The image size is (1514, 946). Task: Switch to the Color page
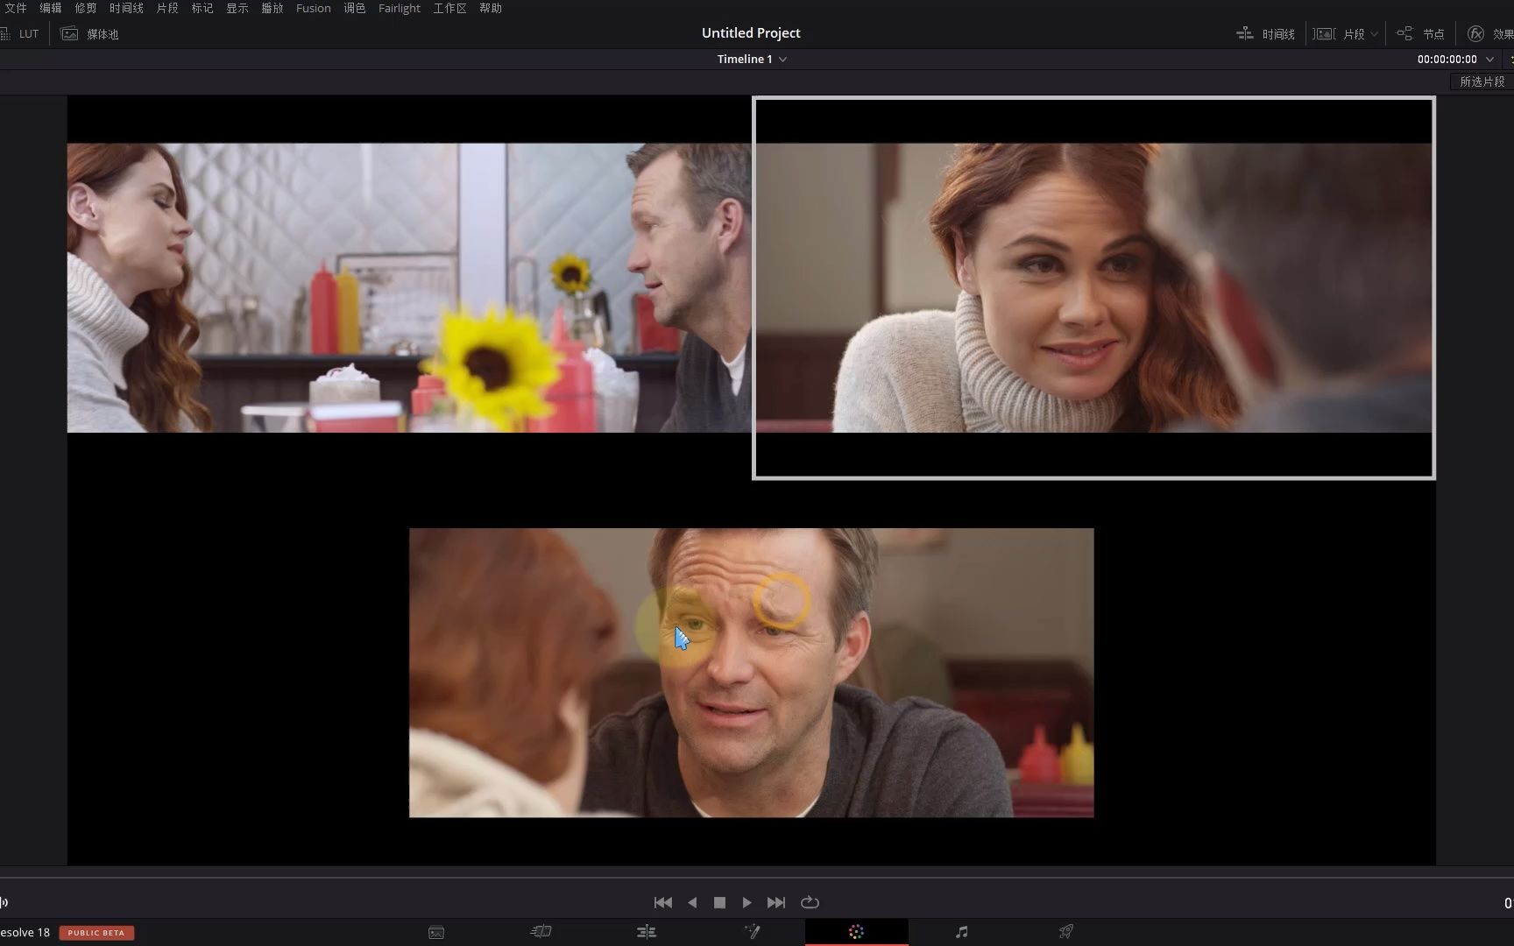click(x=857, y=932)
